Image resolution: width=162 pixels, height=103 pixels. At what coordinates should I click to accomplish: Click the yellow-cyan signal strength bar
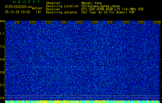[82, 101]
